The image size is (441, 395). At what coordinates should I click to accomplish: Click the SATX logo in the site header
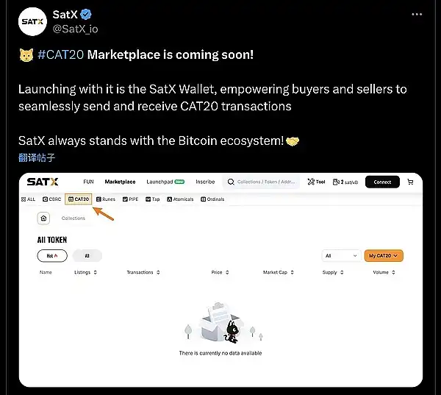coord(43,182)
